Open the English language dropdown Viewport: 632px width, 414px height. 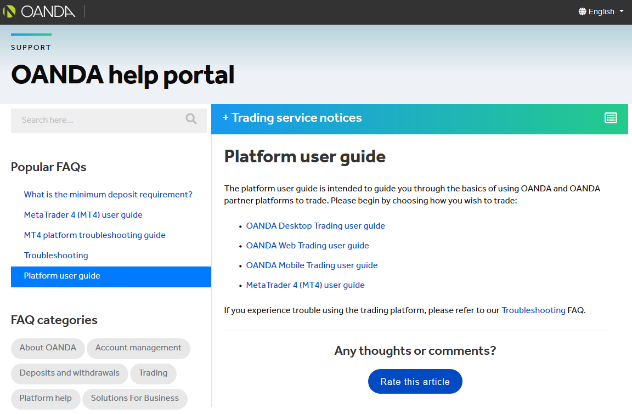[x=601, y=12]
